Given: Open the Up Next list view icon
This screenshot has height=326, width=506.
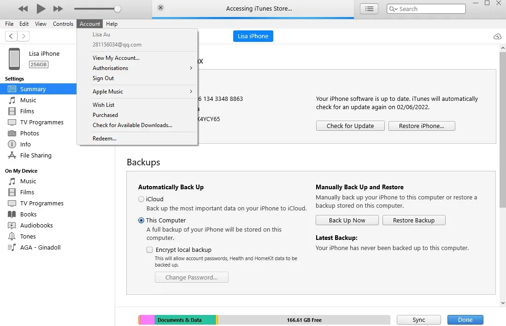Looking at the screenshot, I should point(369,9).
